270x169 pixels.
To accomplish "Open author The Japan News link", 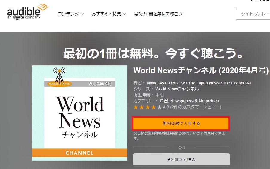I will [204, 83].
